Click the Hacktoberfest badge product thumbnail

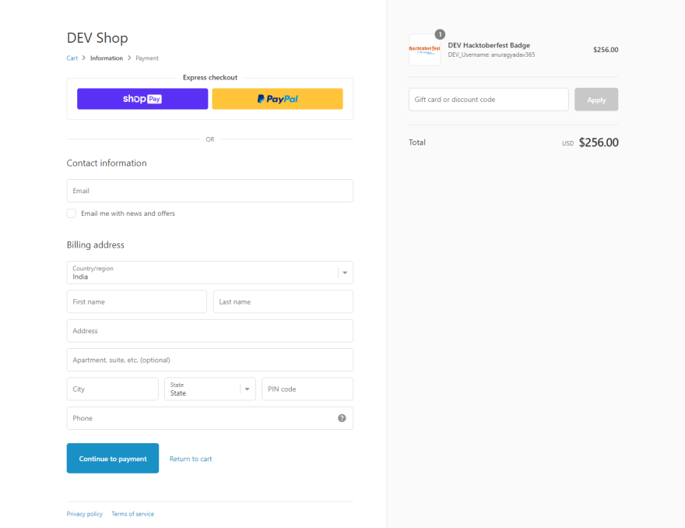point(425,50)
